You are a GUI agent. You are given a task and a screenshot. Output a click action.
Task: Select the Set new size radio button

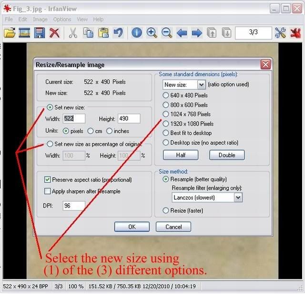pos(50,107)
